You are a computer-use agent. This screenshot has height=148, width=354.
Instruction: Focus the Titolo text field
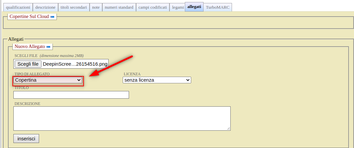point(71,95)
